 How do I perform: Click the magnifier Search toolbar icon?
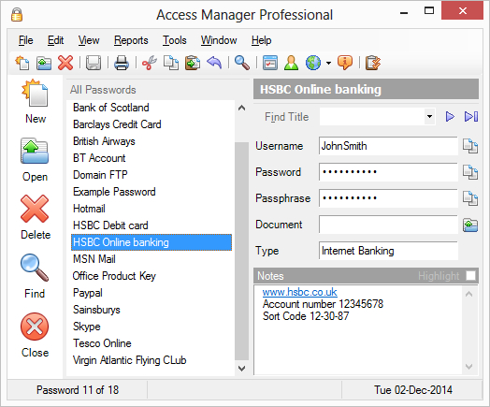click(242, 63)
